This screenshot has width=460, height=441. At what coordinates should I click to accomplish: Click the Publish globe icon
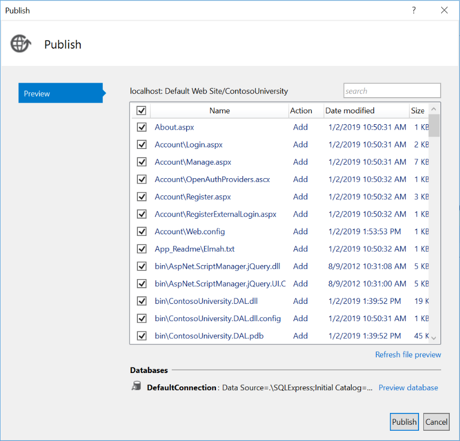click(20, 44)
